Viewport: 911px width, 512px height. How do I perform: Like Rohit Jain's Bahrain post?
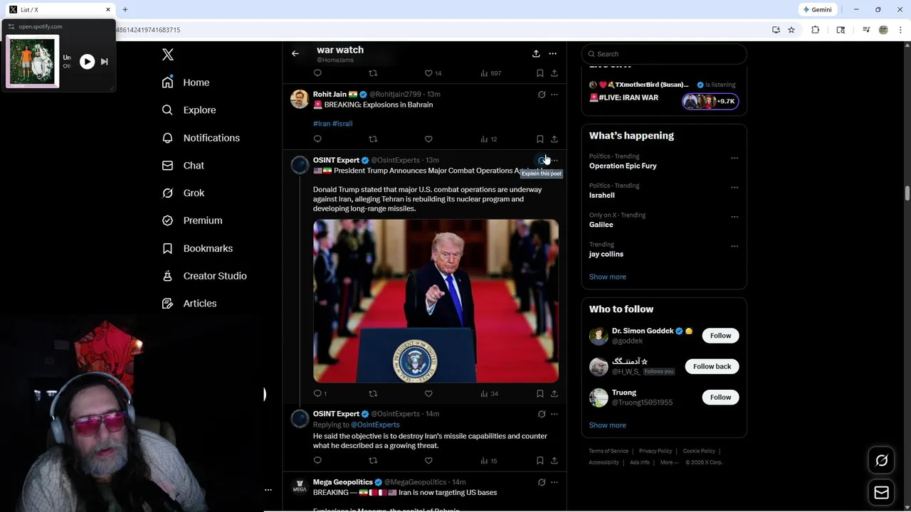pyautogui.click(x=428, y=139)
